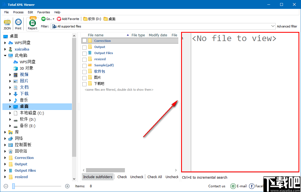Open the Advanced filter options
Viewport: 301px width, 192px height.
(x=287, y=26)
